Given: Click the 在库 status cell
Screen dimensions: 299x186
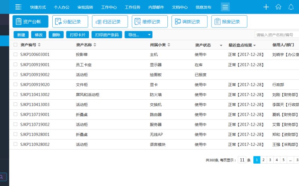Looking at the screenshot, I should (x=198, y=65).
